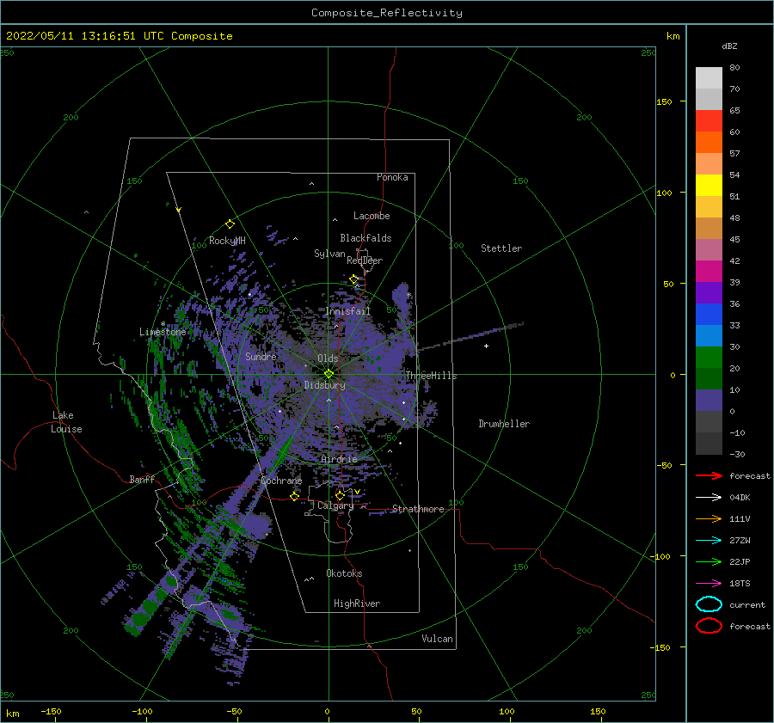Image resolution: width=774 pixels, height=723 pixels.
Task: Click the Sylvan label
Action: point(329,254)
